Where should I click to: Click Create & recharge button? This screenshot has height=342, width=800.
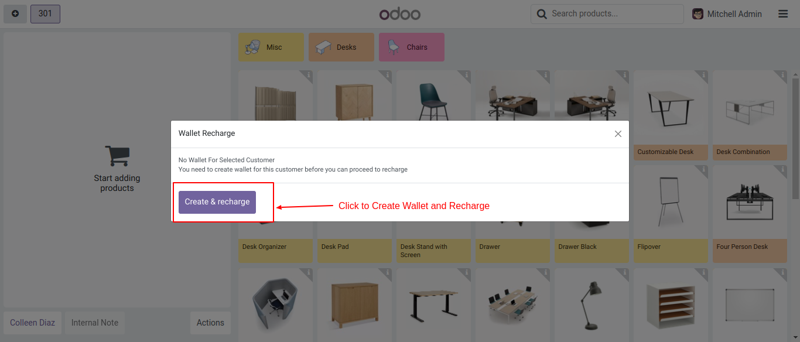(217, 202)
